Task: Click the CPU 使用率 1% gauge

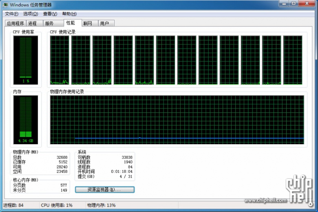Action: (26, 60)
